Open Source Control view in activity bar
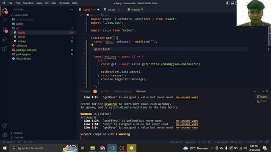The image size is (271, 152). click(x=5, y=30)
